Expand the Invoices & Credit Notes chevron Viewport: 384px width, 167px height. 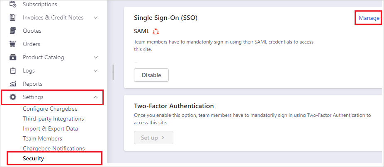96,18
